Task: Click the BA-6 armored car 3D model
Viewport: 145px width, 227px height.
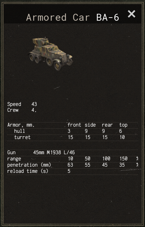Action: pos(51,54)
